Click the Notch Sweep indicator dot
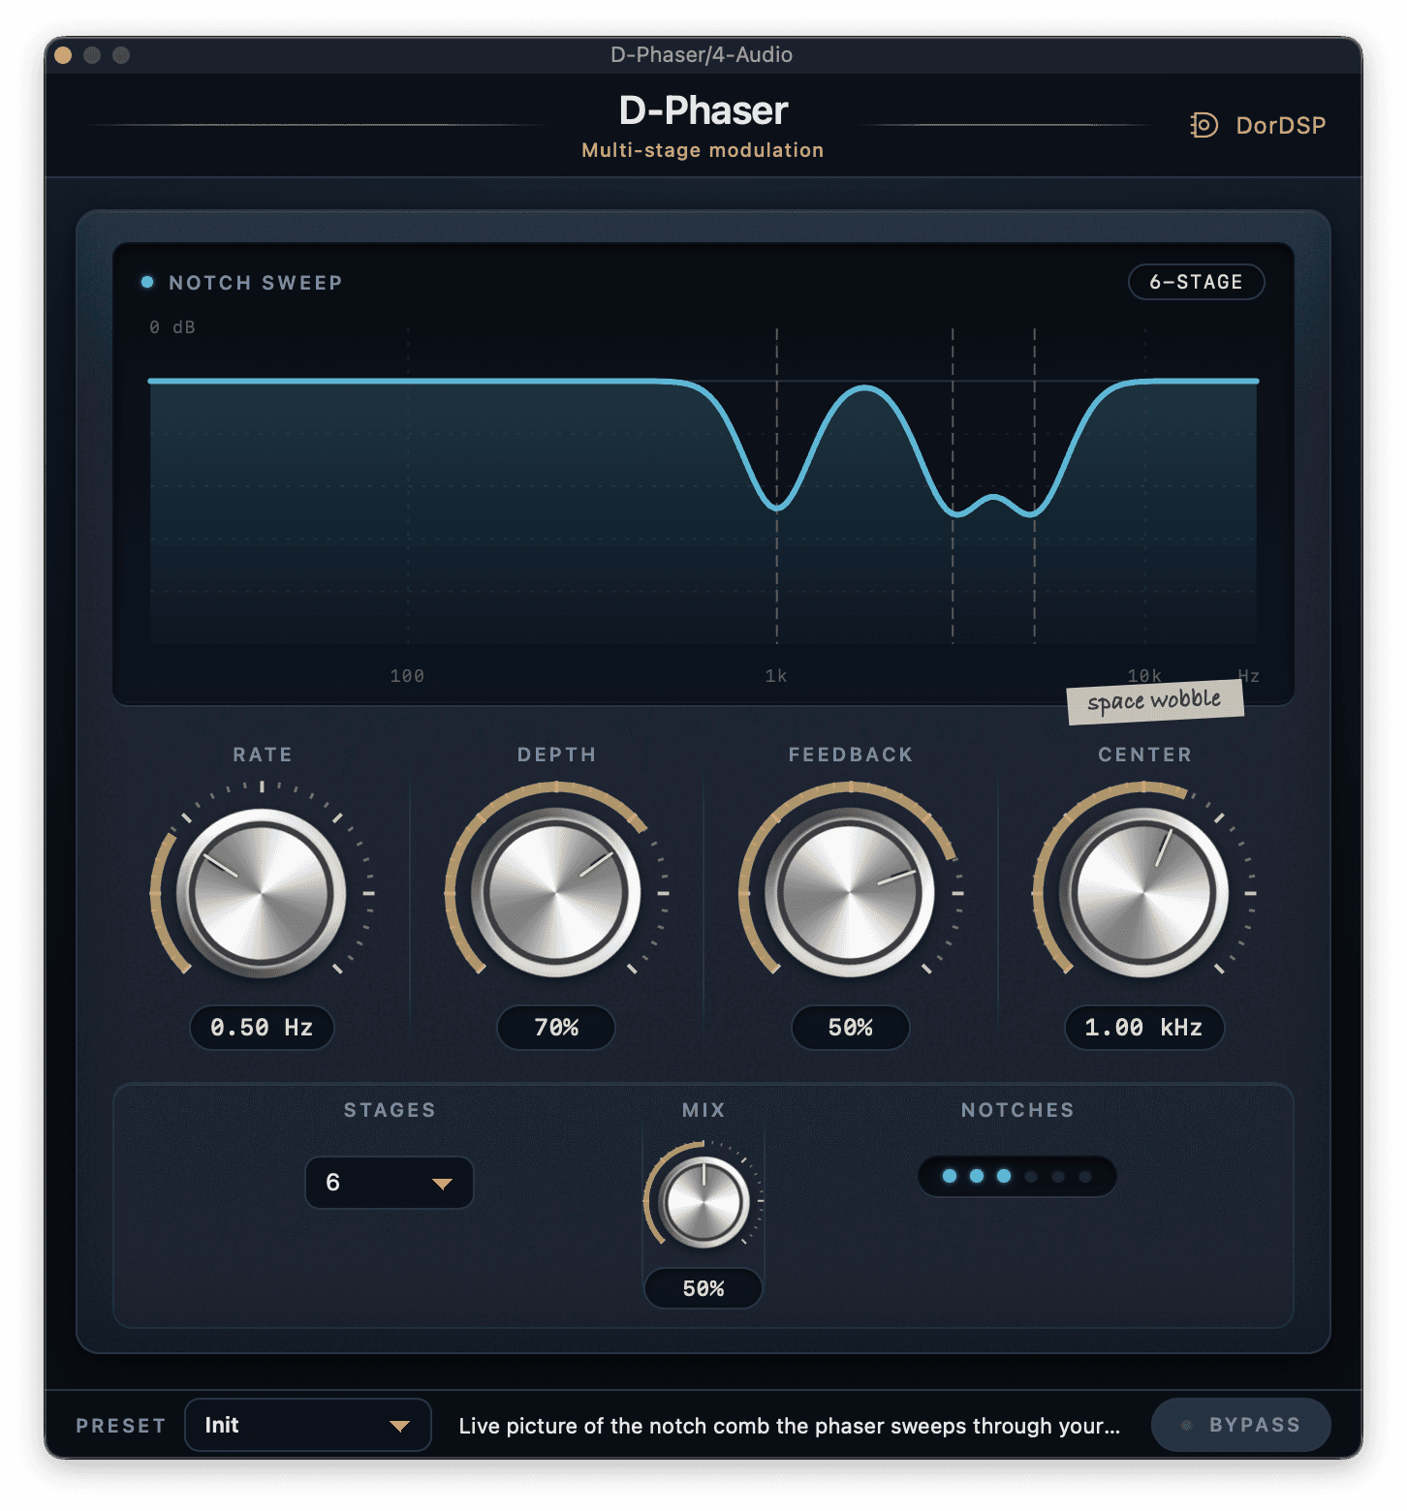The image size is (1407, 1511). [x=147, y=282]
